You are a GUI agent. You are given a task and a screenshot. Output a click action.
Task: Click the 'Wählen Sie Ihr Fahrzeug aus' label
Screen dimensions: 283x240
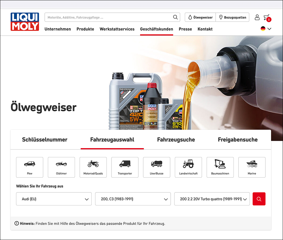click(40, 186)
